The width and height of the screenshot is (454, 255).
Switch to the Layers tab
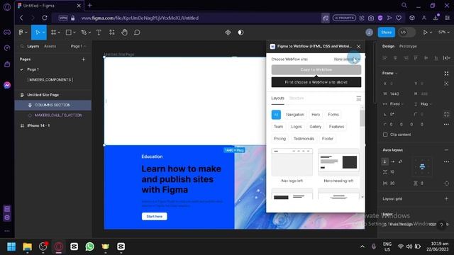point(33,46)
